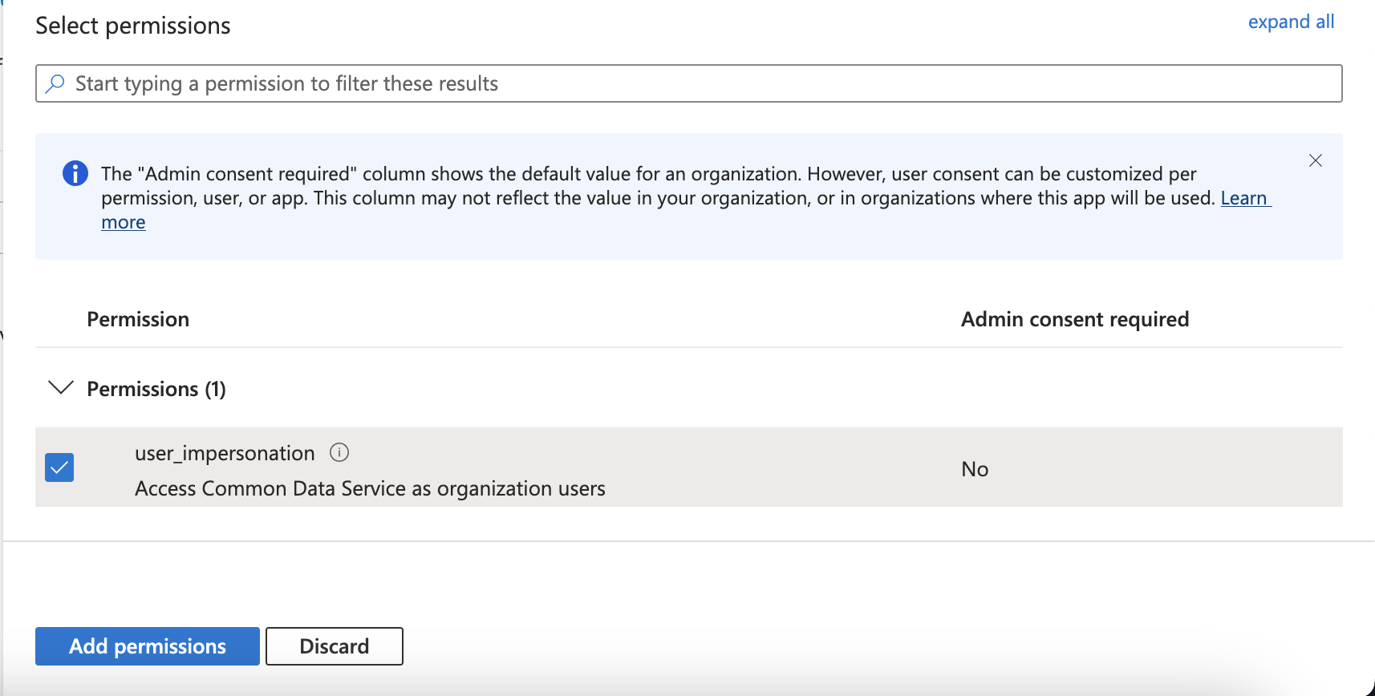Click the Select permissions heading
Screen dimensions: 1375x696
click(133, 26)
